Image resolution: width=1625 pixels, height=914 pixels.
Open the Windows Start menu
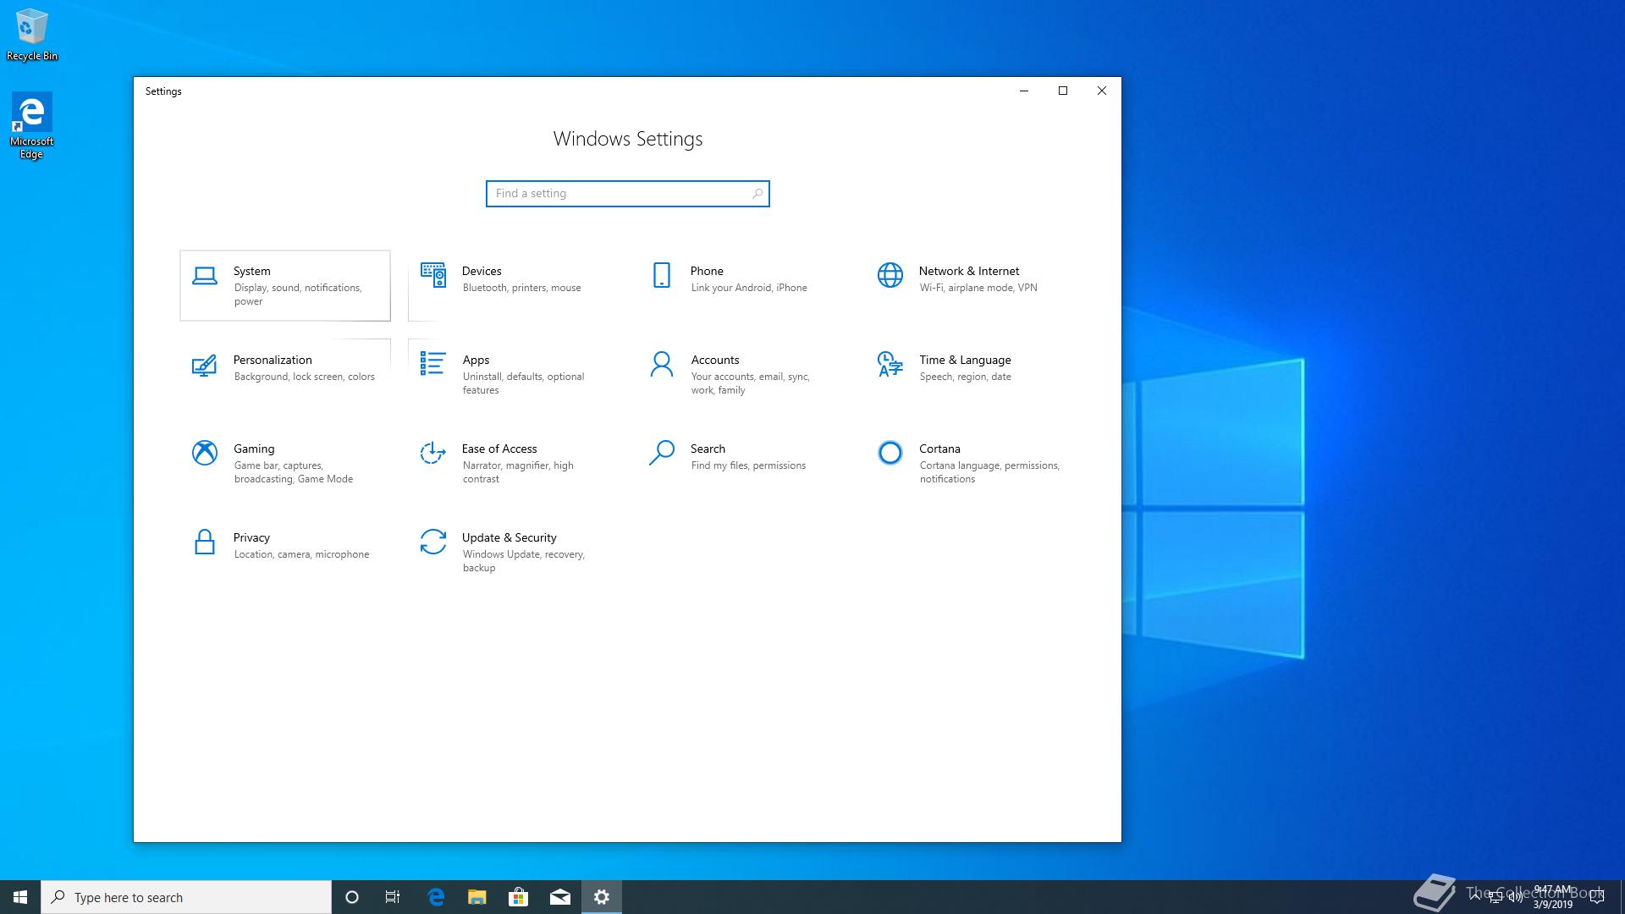(x=20, y=897)
